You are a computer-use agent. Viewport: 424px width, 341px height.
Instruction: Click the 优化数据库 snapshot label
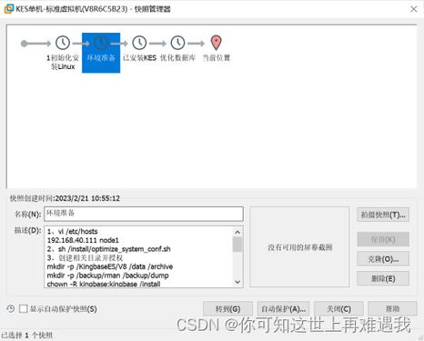click(x=177, y=57)
